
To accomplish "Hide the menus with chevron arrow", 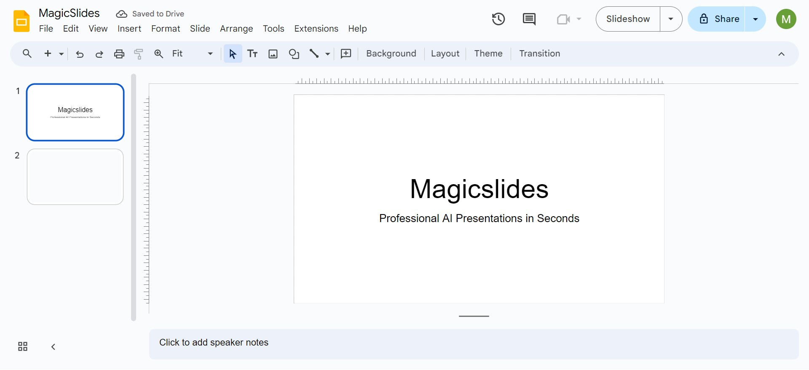I will [781, 54].
